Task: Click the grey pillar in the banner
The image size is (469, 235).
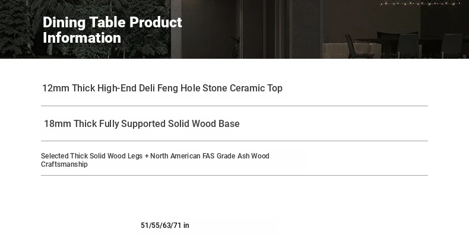Action: point(306,29)
